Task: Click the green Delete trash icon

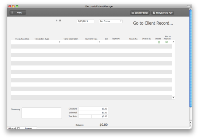Action: [159, 42]
